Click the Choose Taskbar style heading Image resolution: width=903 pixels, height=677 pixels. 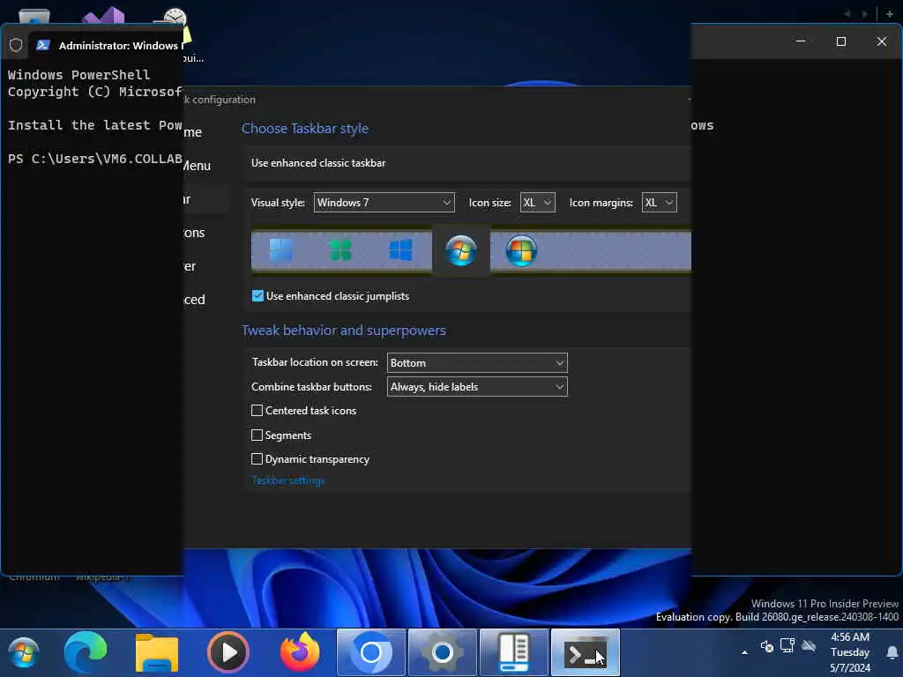[x=304, y=129]
